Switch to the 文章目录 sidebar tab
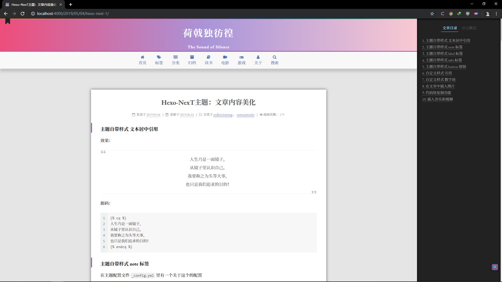Image resolution: width=502 pixels, height=282 pixels. coord(450,28)
